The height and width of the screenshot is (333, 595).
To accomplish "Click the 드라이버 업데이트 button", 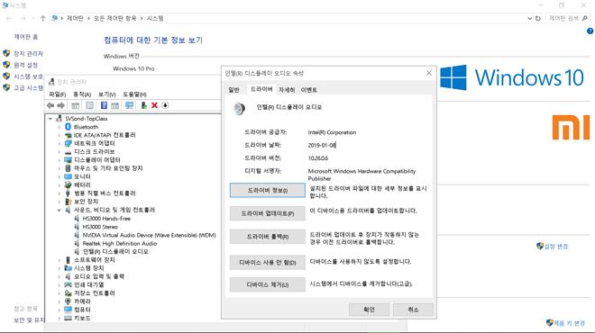I will (x=267, y=213).
